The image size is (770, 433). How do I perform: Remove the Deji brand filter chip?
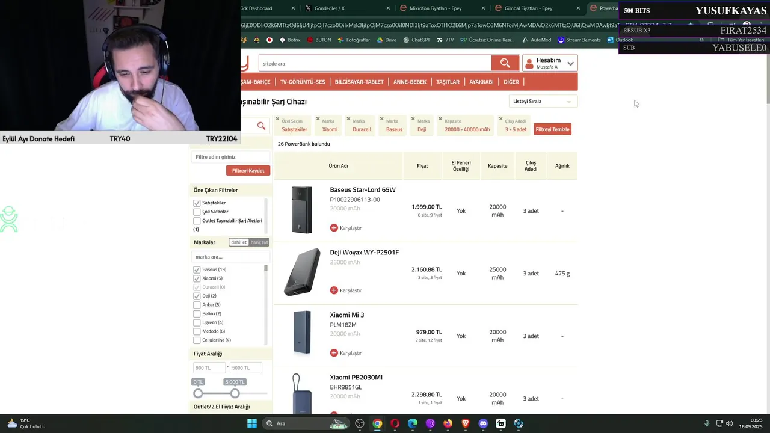pyautogui.click(x=413, y=118)
